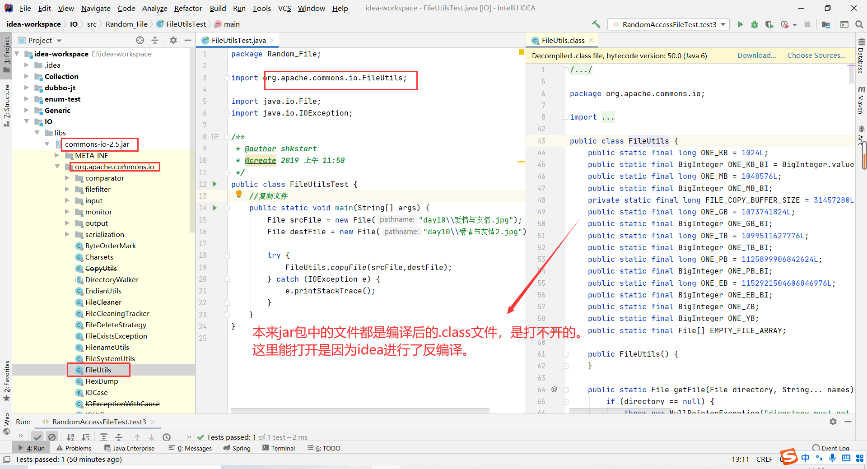Select FileUtils class in project tree

(98, 370)
